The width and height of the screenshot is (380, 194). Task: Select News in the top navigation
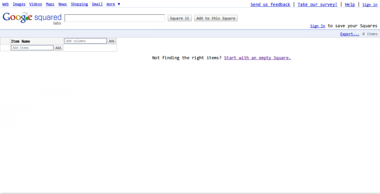pyautogui.click(x=63, y=4)
